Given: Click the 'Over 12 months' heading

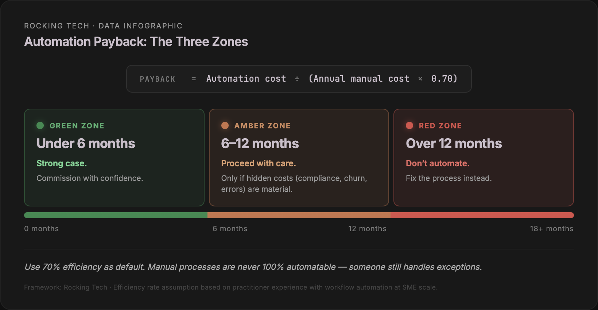Looking at the screenshot, I should pos(454,144).
